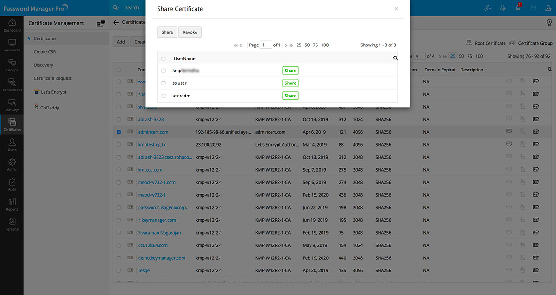Check the ssluser checkbox

[x=164, y=83]
